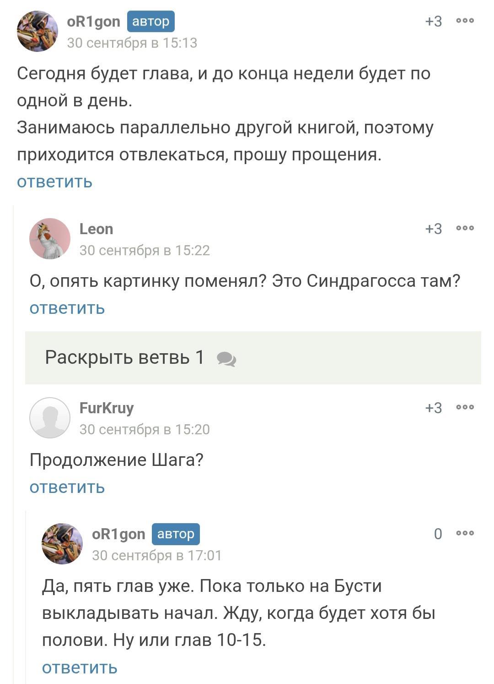Click the speech bubbles icon in the collapsed branch
The width and height of the screenshot is (494, 684).
(226, 359)
